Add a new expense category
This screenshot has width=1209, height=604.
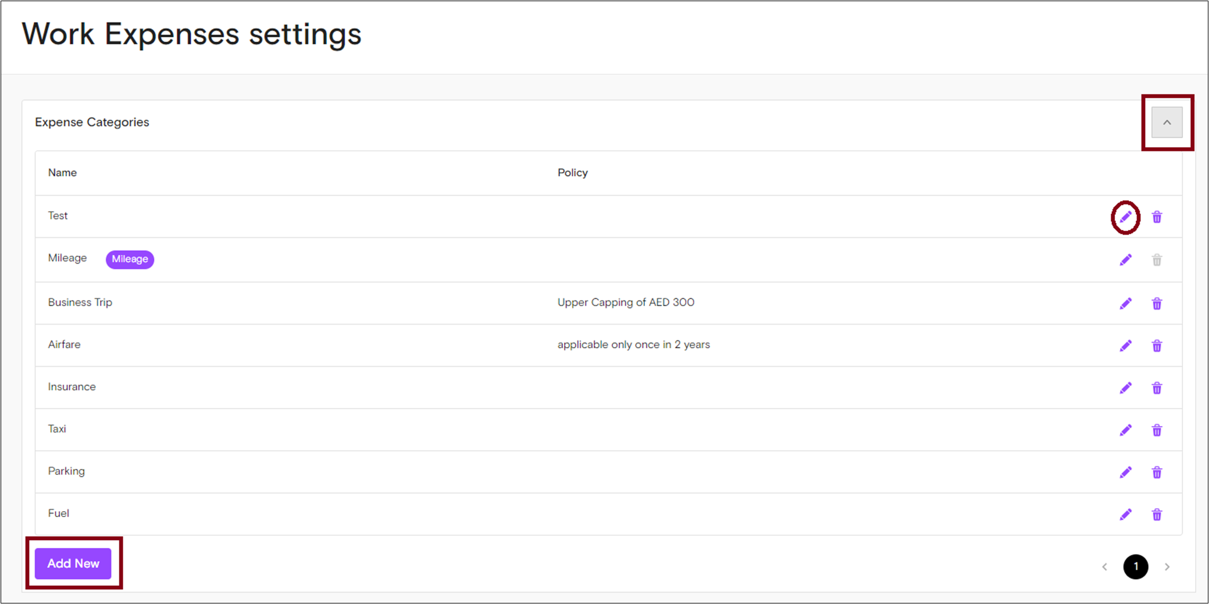point(73,563)
